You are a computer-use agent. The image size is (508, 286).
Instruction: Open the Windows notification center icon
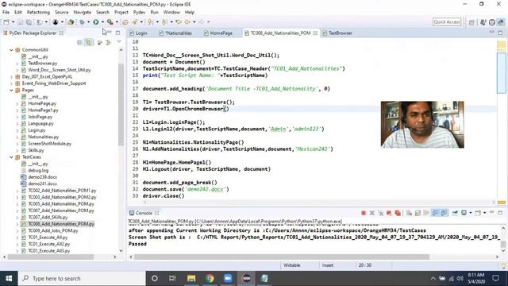(495, 278)
